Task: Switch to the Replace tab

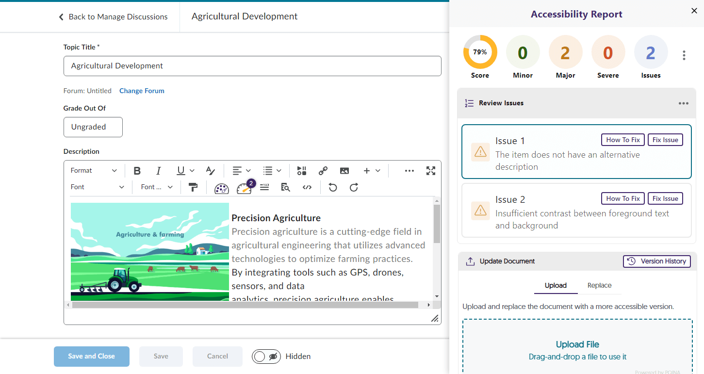Action: pyautogui.click(x=600, y=286)
